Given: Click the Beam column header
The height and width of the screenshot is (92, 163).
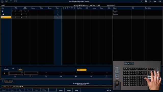Looking at the screenshot, I should [50, 8].
